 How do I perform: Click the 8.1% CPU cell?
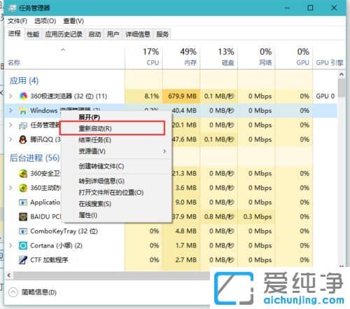coord(143,96)
